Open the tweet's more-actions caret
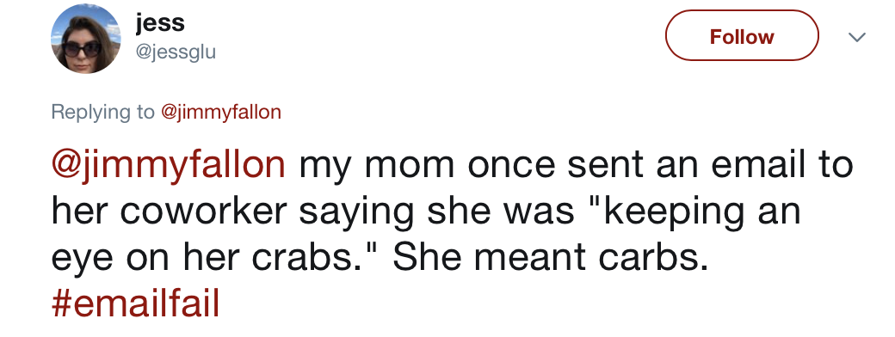Viewport: 895px width, 337px height. (857, 37)
